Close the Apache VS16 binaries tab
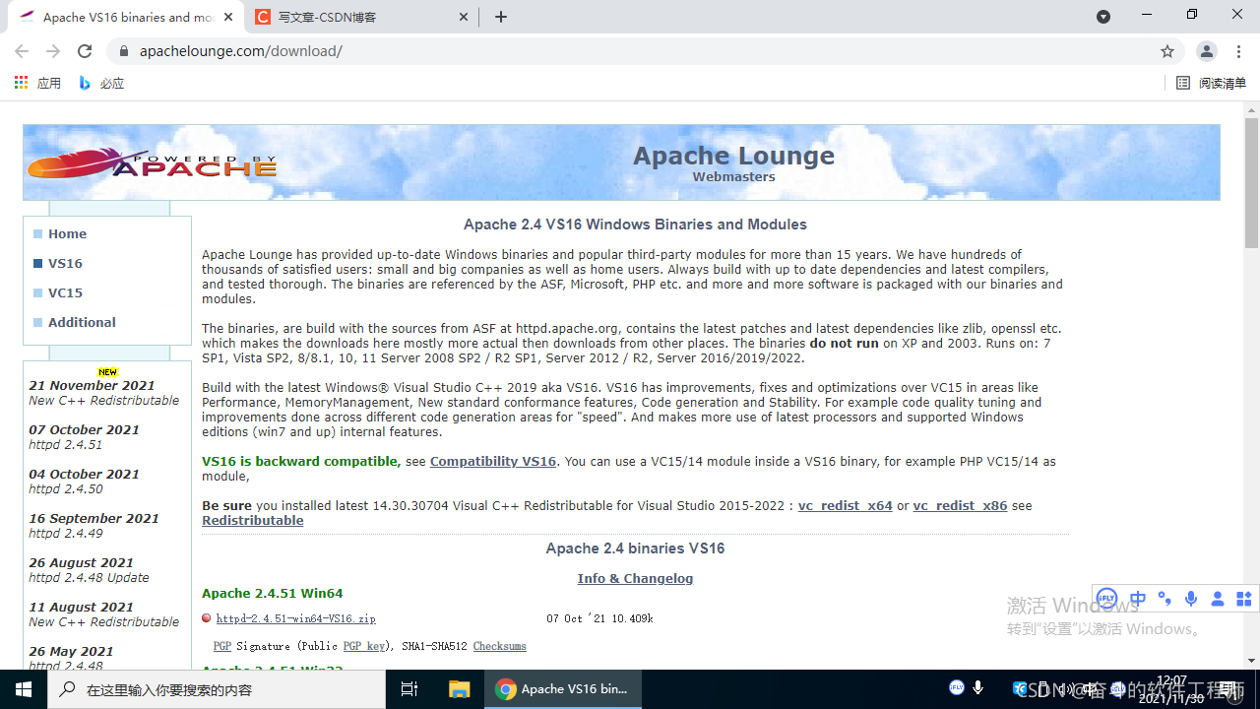 (x=228, y=17)
